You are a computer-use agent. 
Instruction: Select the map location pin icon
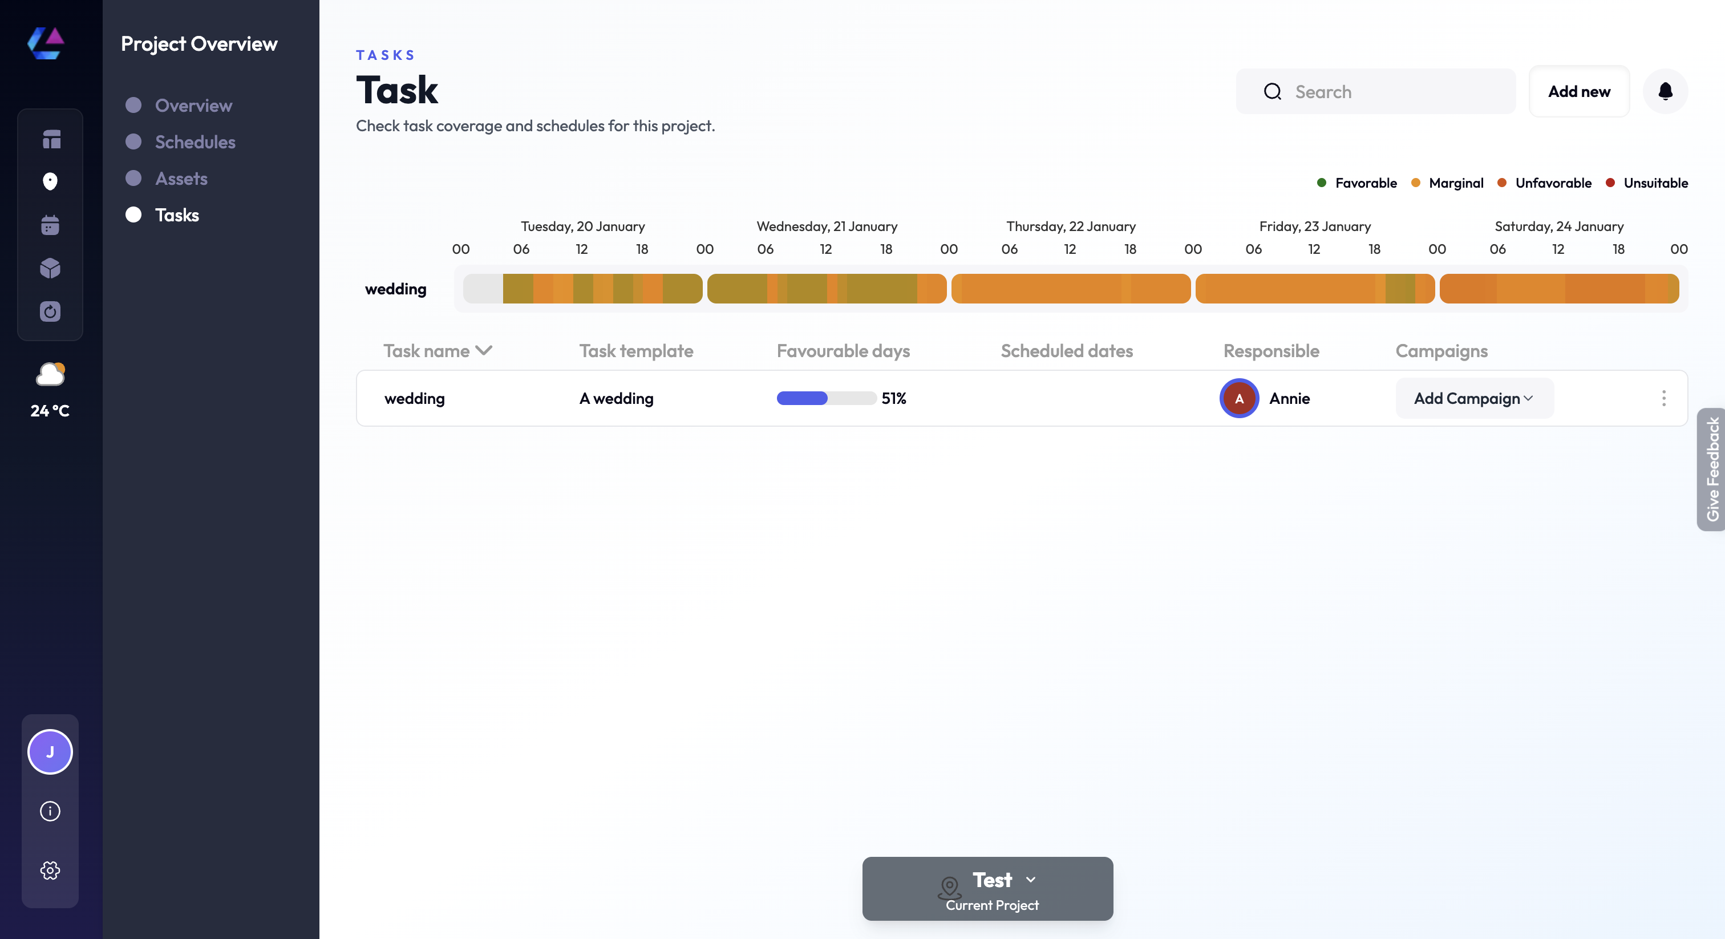click(x=50, y=181)
